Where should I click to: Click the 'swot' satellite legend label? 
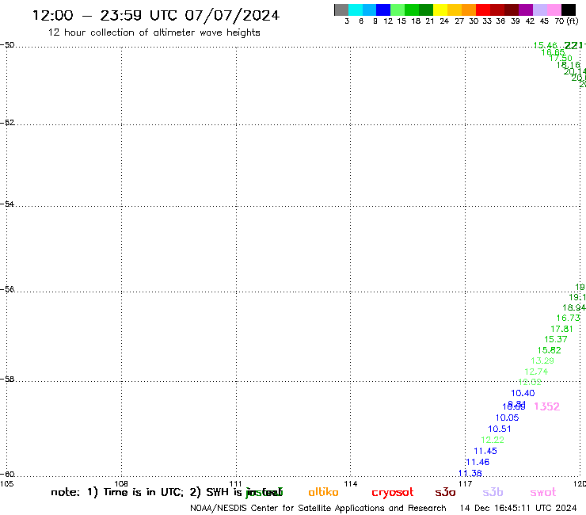click(x=543, y=492)
